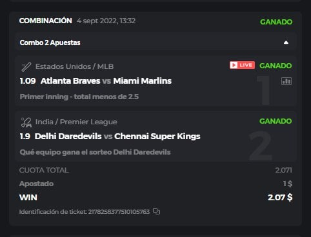Open Delhi Daredevils vs Chennai Super Kings match
This screenshot has height=237, width=311.
pyautogui.click(x=117, y=137)
